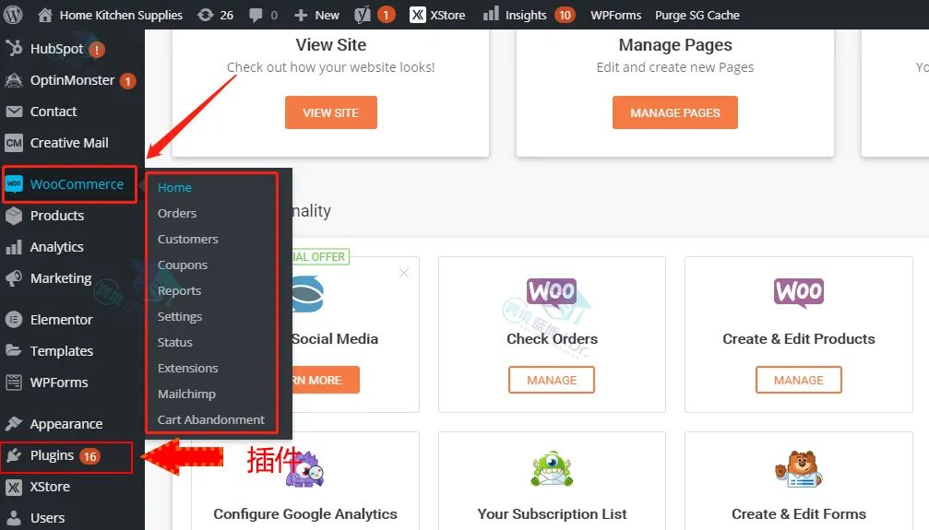
Task: Click the WPForms bear mascot icon
Action: point(799,469)
